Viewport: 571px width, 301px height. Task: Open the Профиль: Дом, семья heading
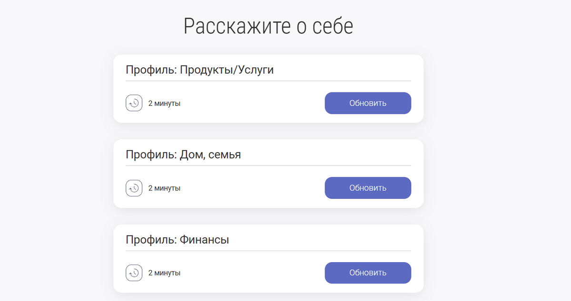tap(183, 154)
